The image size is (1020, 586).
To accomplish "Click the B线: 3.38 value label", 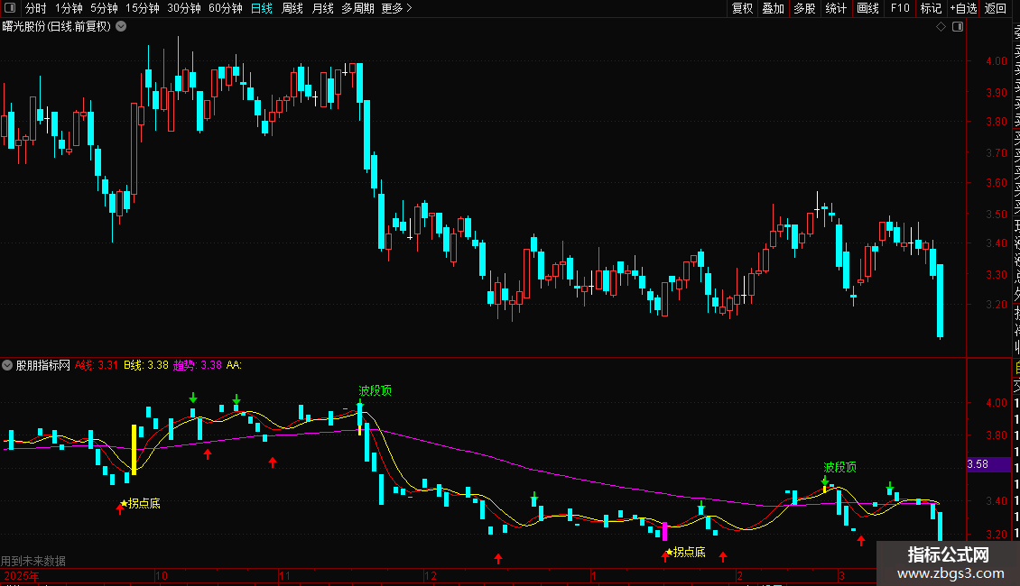I will point(145,365).
